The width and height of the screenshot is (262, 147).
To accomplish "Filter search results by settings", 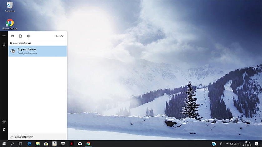I will coord(29,36).
